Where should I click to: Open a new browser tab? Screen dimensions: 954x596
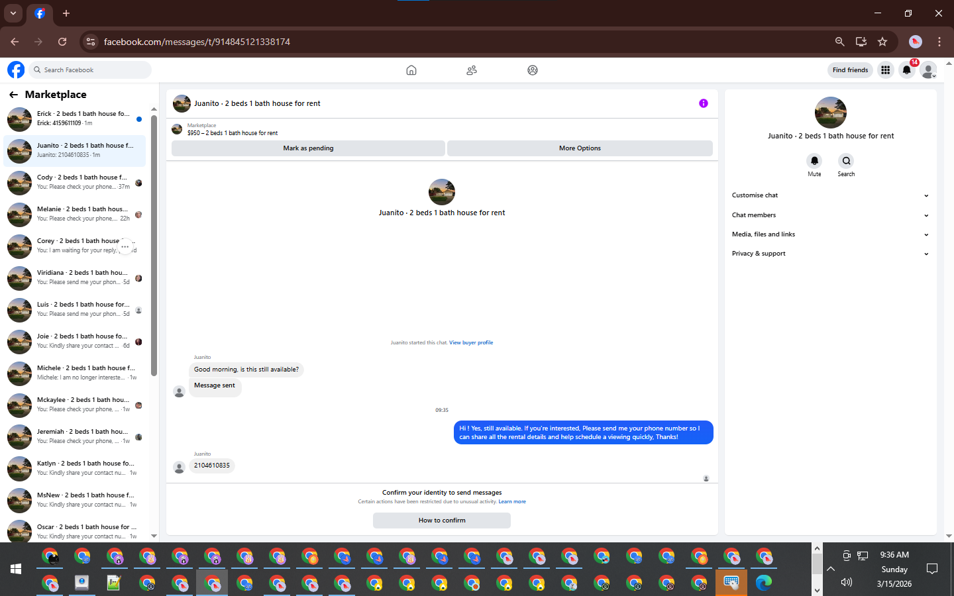[66, 13]
